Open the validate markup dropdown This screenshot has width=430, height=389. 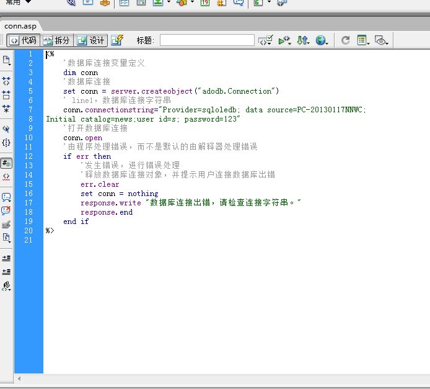pyautogui.click(x=284, y=40)
